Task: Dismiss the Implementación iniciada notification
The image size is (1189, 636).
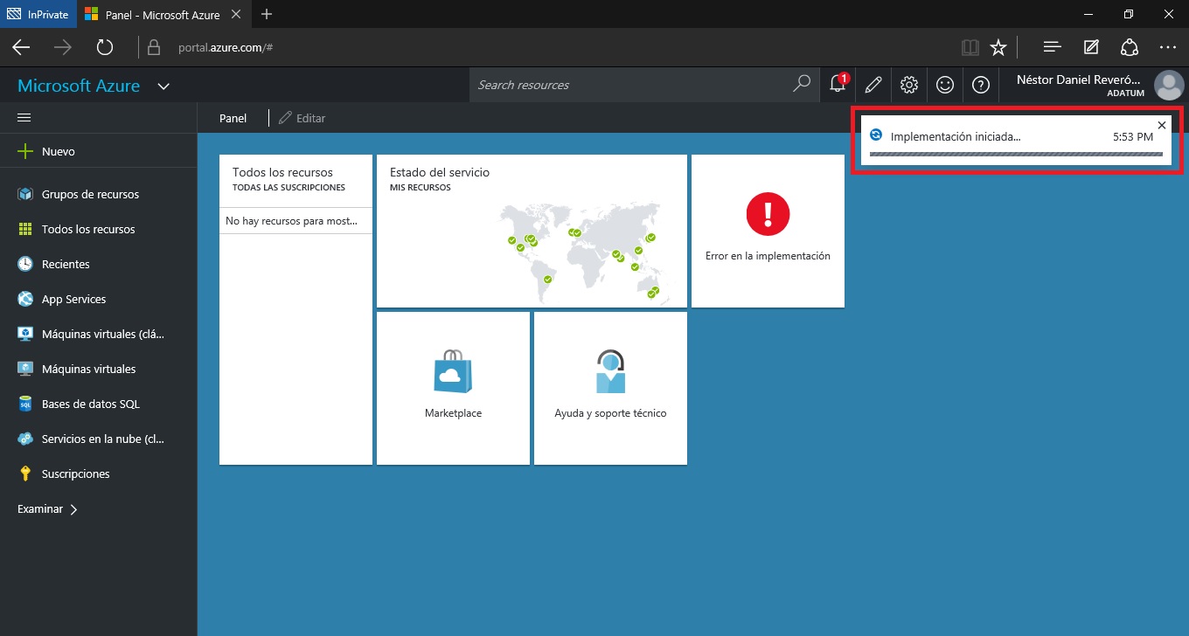Action: point(1162,125)
